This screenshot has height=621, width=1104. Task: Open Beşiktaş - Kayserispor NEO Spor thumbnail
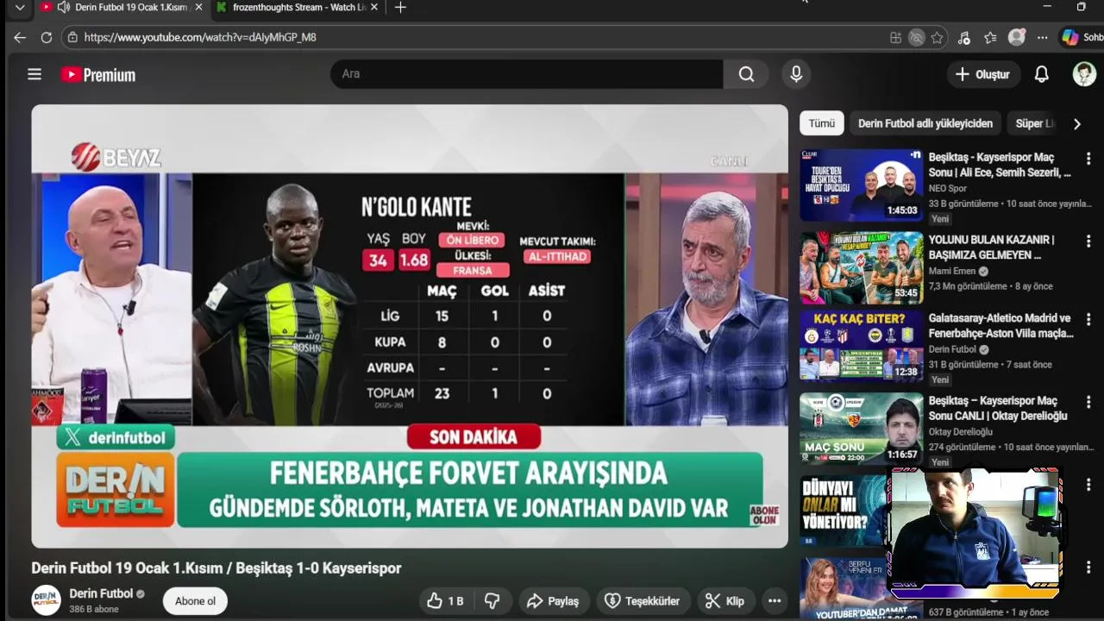861,185
